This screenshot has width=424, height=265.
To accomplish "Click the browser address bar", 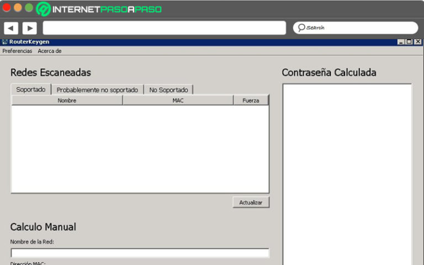I will (x=164, y=28).
